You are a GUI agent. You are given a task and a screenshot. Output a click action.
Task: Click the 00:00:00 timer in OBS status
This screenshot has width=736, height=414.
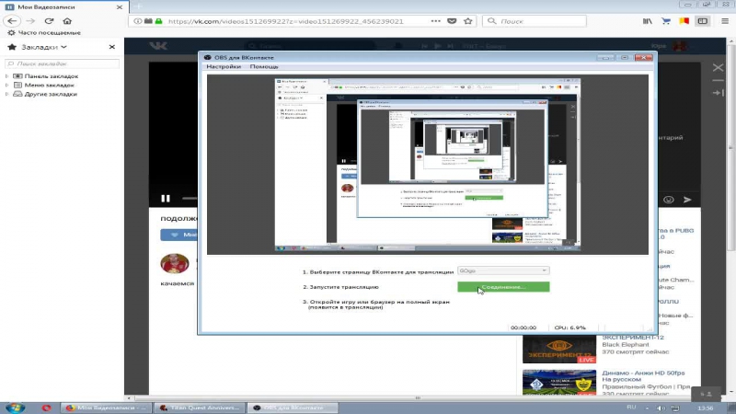[x=523, y=328]
